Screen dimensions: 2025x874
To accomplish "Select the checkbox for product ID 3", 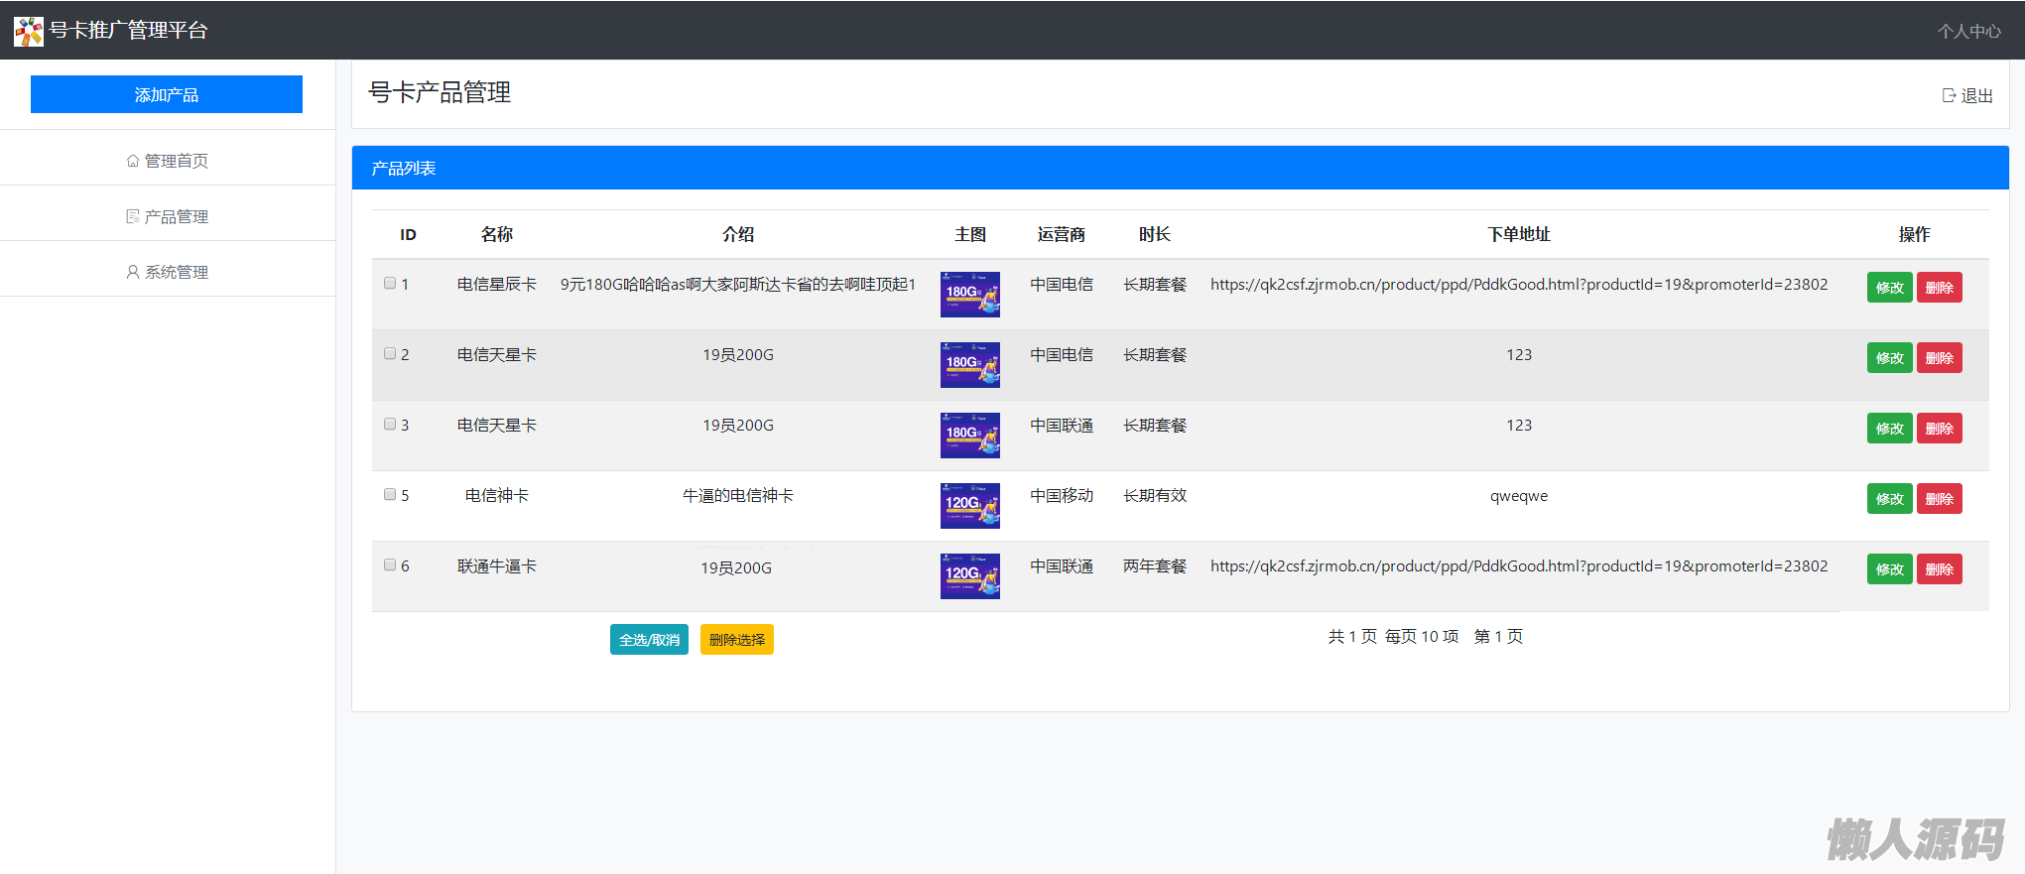I will point(390,424).
